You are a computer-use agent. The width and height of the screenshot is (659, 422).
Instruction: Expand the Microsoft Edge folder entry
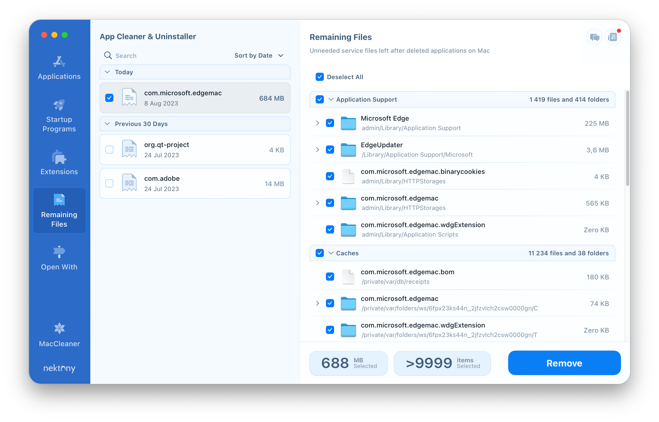coord(317,123)
